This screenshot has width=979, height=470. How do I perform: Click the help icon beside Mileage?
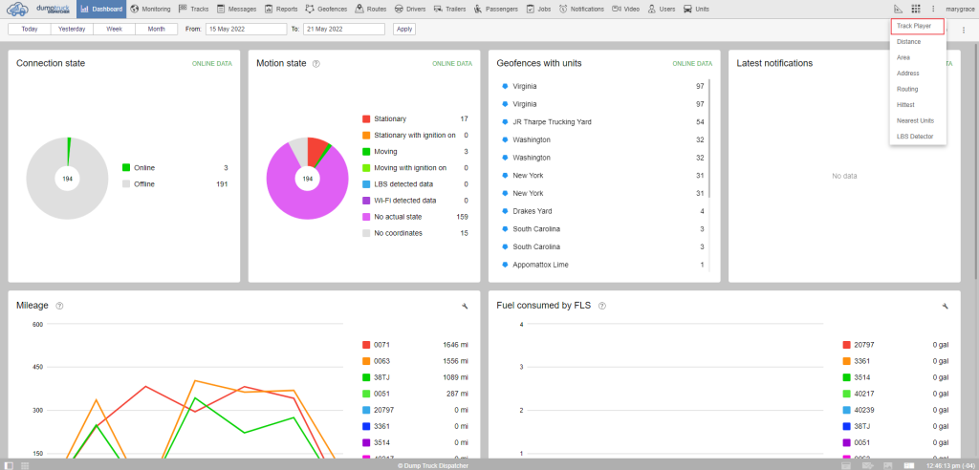pyautogui.click(x=59, y=306)
